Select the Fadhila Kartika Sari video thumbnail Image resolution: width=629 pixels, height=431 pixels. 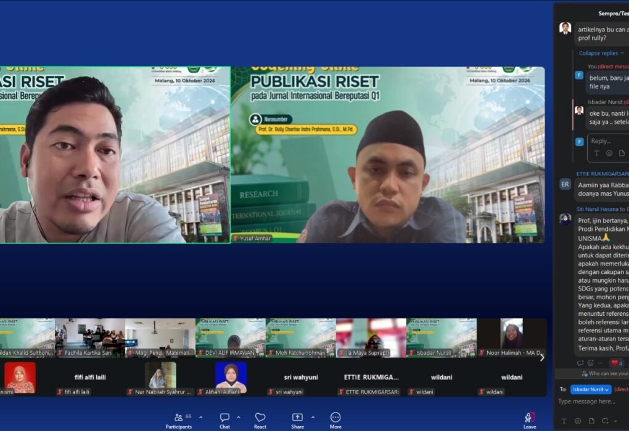[x=90, y=337]
